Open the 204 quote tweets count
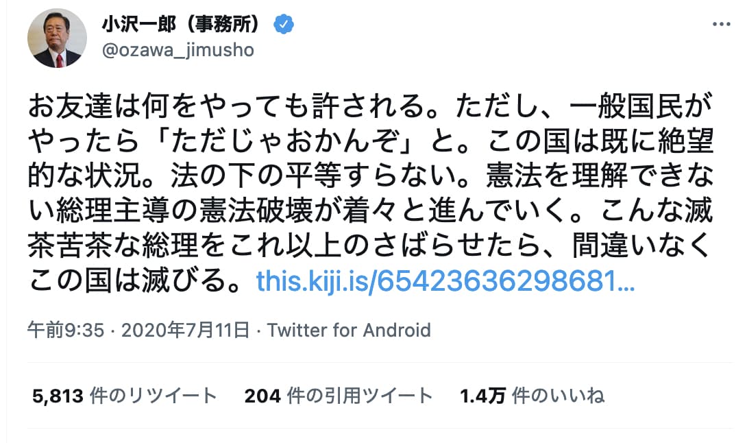This screenshot has height=443, width=747. [x=263, y=396]
